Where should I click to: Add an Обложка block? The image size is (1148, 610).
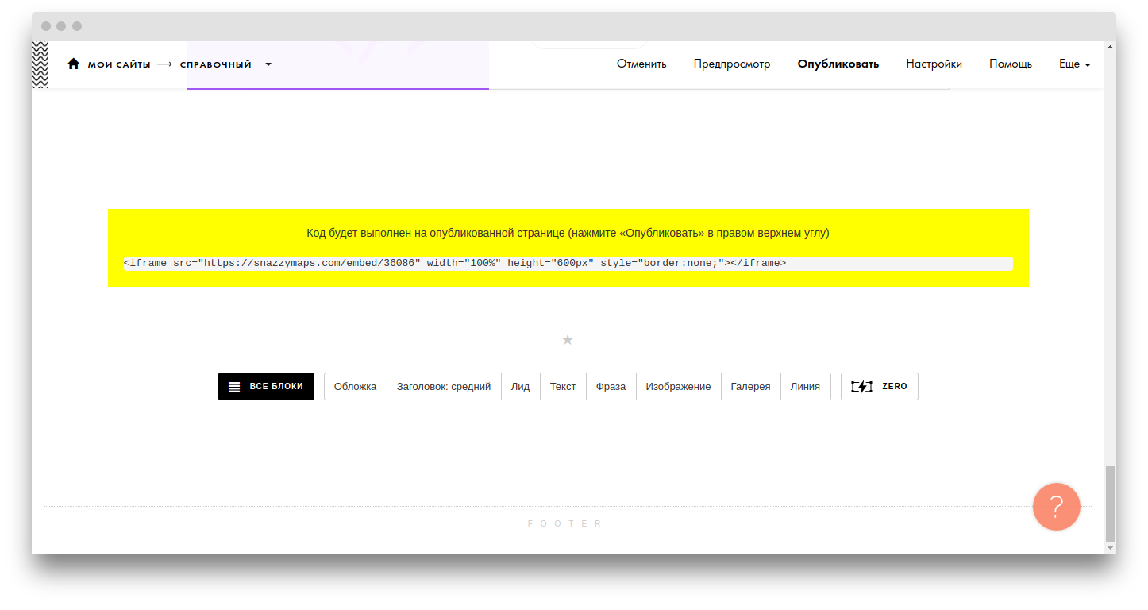(x=356, y=387)
